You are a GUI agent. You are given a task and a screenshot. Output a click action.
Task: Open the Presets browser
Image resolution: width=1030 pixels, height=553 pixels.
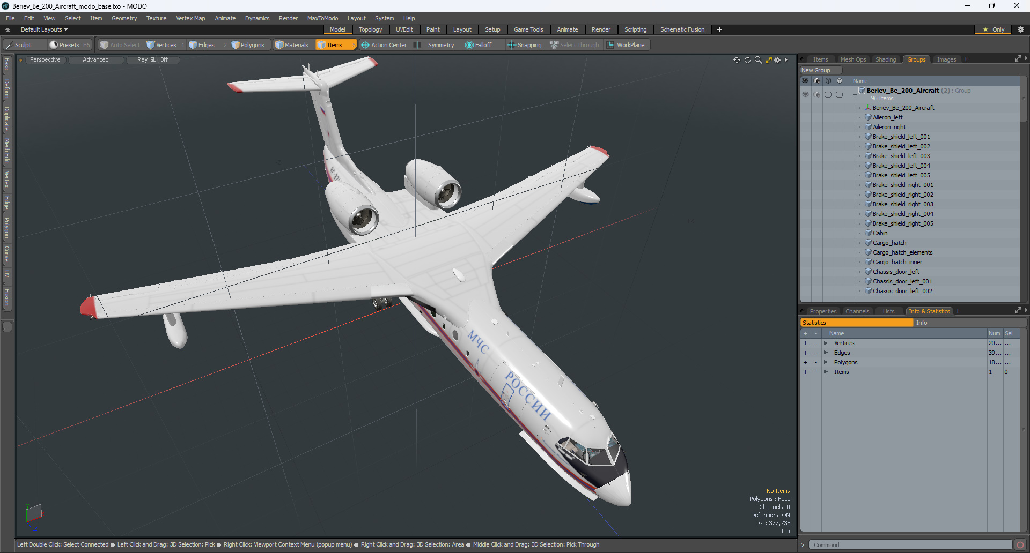tap(69, 45)
